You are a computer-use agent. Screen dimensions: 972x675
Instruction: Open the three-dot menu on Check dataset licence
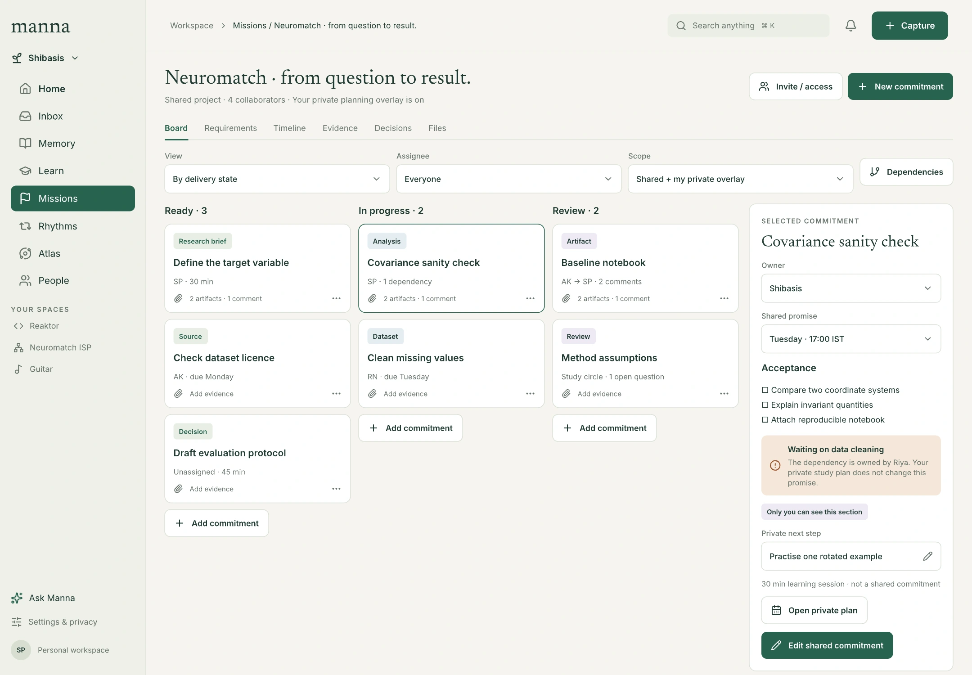[x=336, y=394]
